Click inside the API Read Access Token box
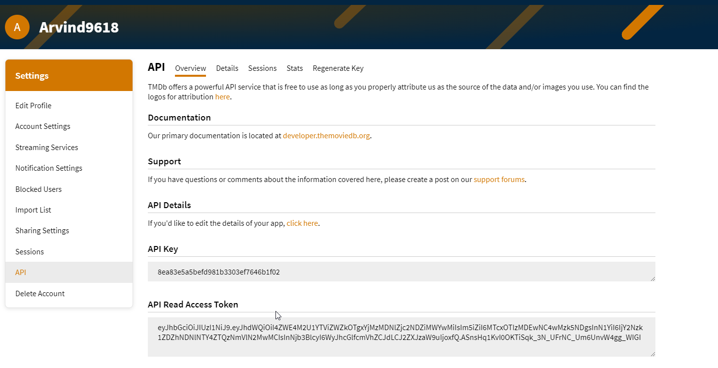The height and width of the screenshot is (368, 718). pyautogui.click(x=401, y=337)
